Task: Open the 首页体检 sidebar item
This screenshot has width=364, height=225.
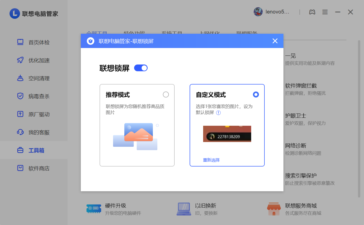Action: pyautogui.click(x=34, y=42)
